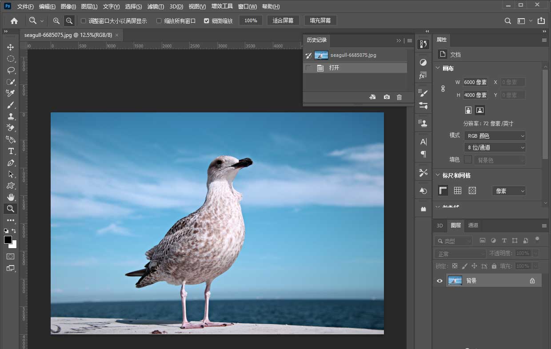The width and height of the screenshot is (551, 349).
Task: Open the 8 位/通道 bit depth dropdown
Action: point(495,147)
